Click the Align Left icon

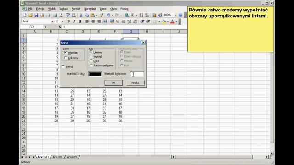[x=87, y=22]
